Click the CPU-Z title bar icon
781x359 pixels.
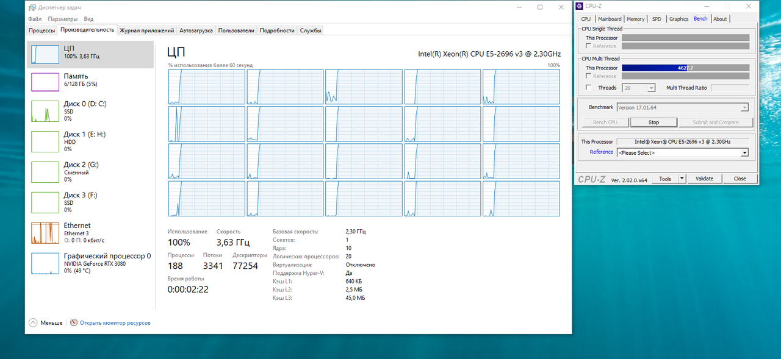(x=580, y=6)
